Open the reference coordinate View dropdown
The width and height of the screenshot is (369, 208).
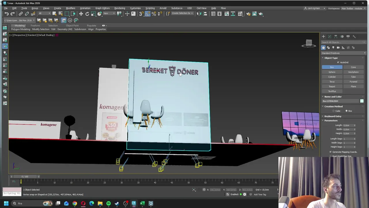coord(109,14)
